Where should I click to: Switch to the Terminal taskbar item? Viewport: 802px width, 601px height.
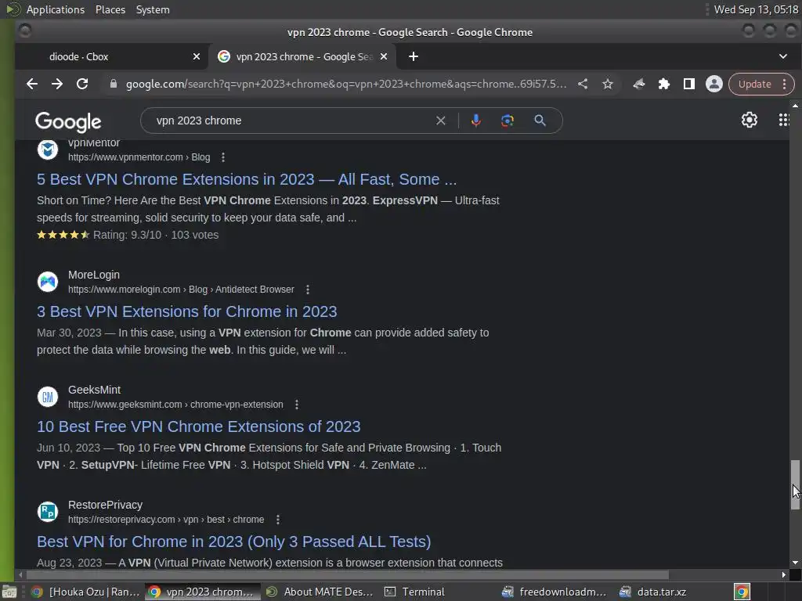tap(415, 592)
